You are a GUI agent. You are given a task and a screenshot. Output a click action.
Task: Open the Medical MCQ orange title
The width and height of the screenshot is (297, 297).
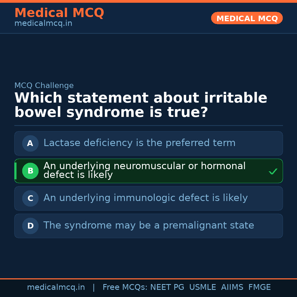tap(59, 13)
